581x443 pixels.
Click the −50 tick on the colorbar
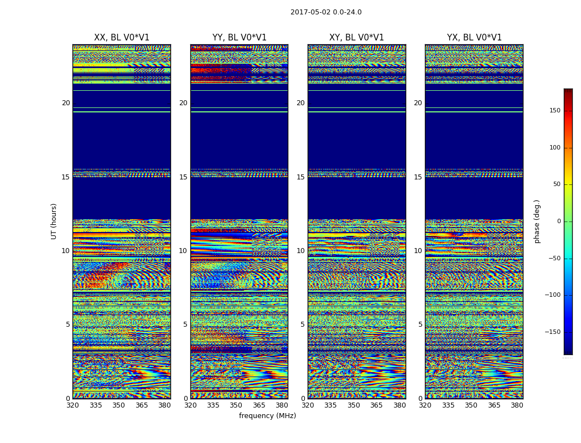click(x=554, y=259)
